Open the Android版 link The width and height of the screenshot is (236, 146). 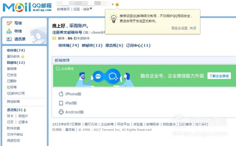click(x=74, y=112)
